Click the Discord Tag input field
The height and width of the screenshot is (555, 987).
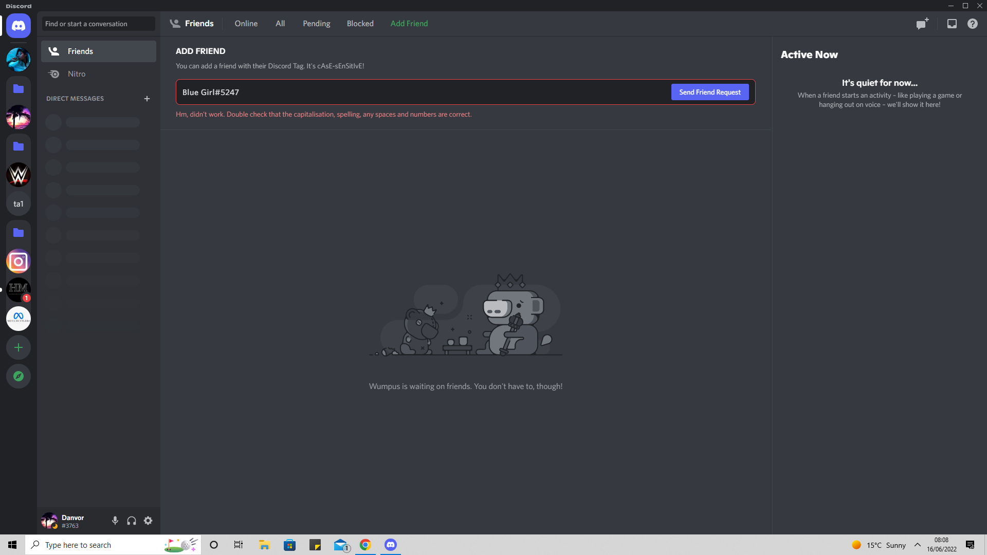(422, 92)
